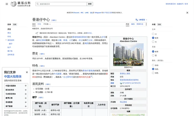The width and height of the screenshot is (194, 116).
Task: Click the globe icon next to coordinates
Action: point(121,83)
